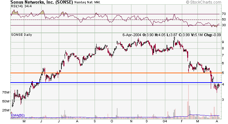Click the price axis label 8

click(x=223, y=48)
